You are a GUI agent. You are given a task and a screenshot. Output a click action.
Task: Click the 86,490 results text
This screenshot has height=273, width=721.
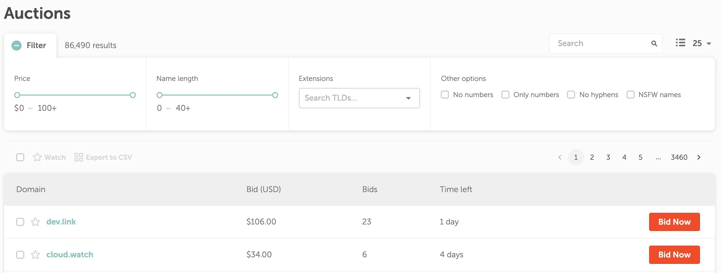click(x=90, y=45)
